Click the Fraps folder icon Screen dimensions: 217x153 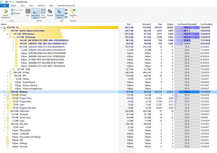tap(8, 121)
